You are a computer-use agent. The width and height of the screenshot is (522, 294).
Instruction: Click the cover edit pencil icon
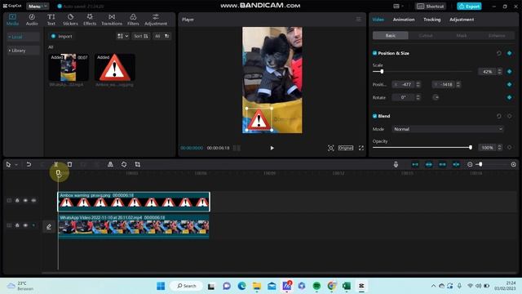[x=49, y=227]
